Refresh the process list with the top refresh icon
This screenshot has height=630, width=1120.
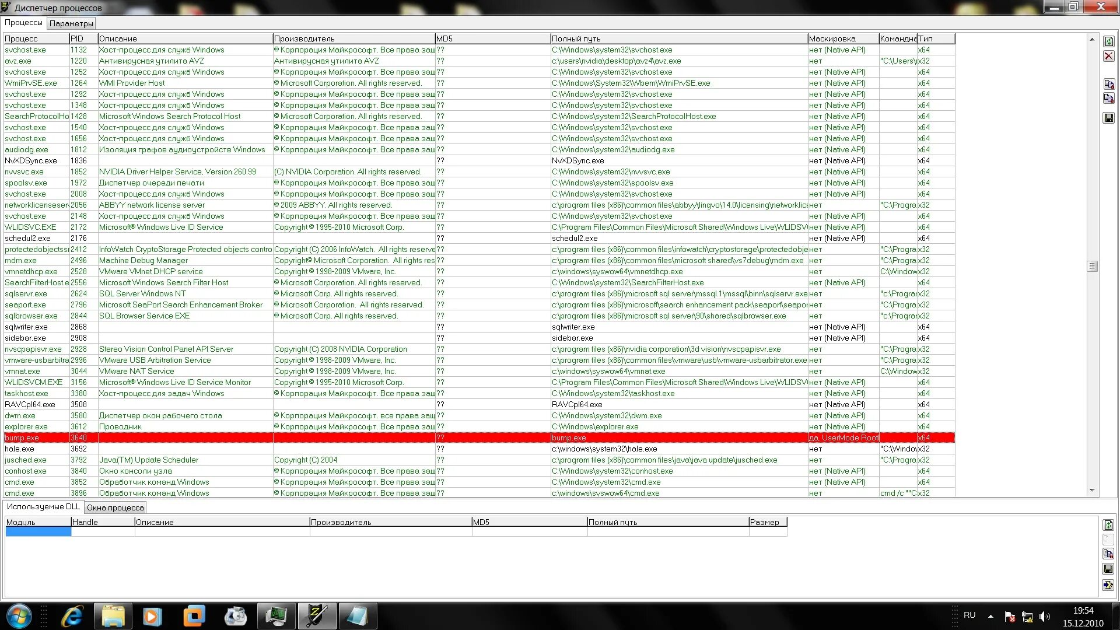click(x=1108, y=41)
